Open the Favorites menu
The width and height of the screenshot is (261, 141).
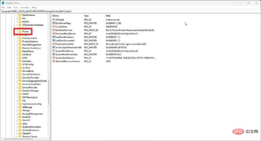(x=25, y=8)
